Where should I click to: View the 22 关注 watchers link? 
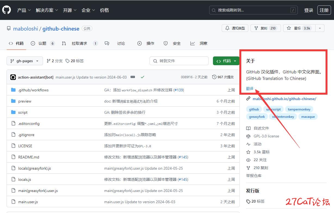click(256, 160)
